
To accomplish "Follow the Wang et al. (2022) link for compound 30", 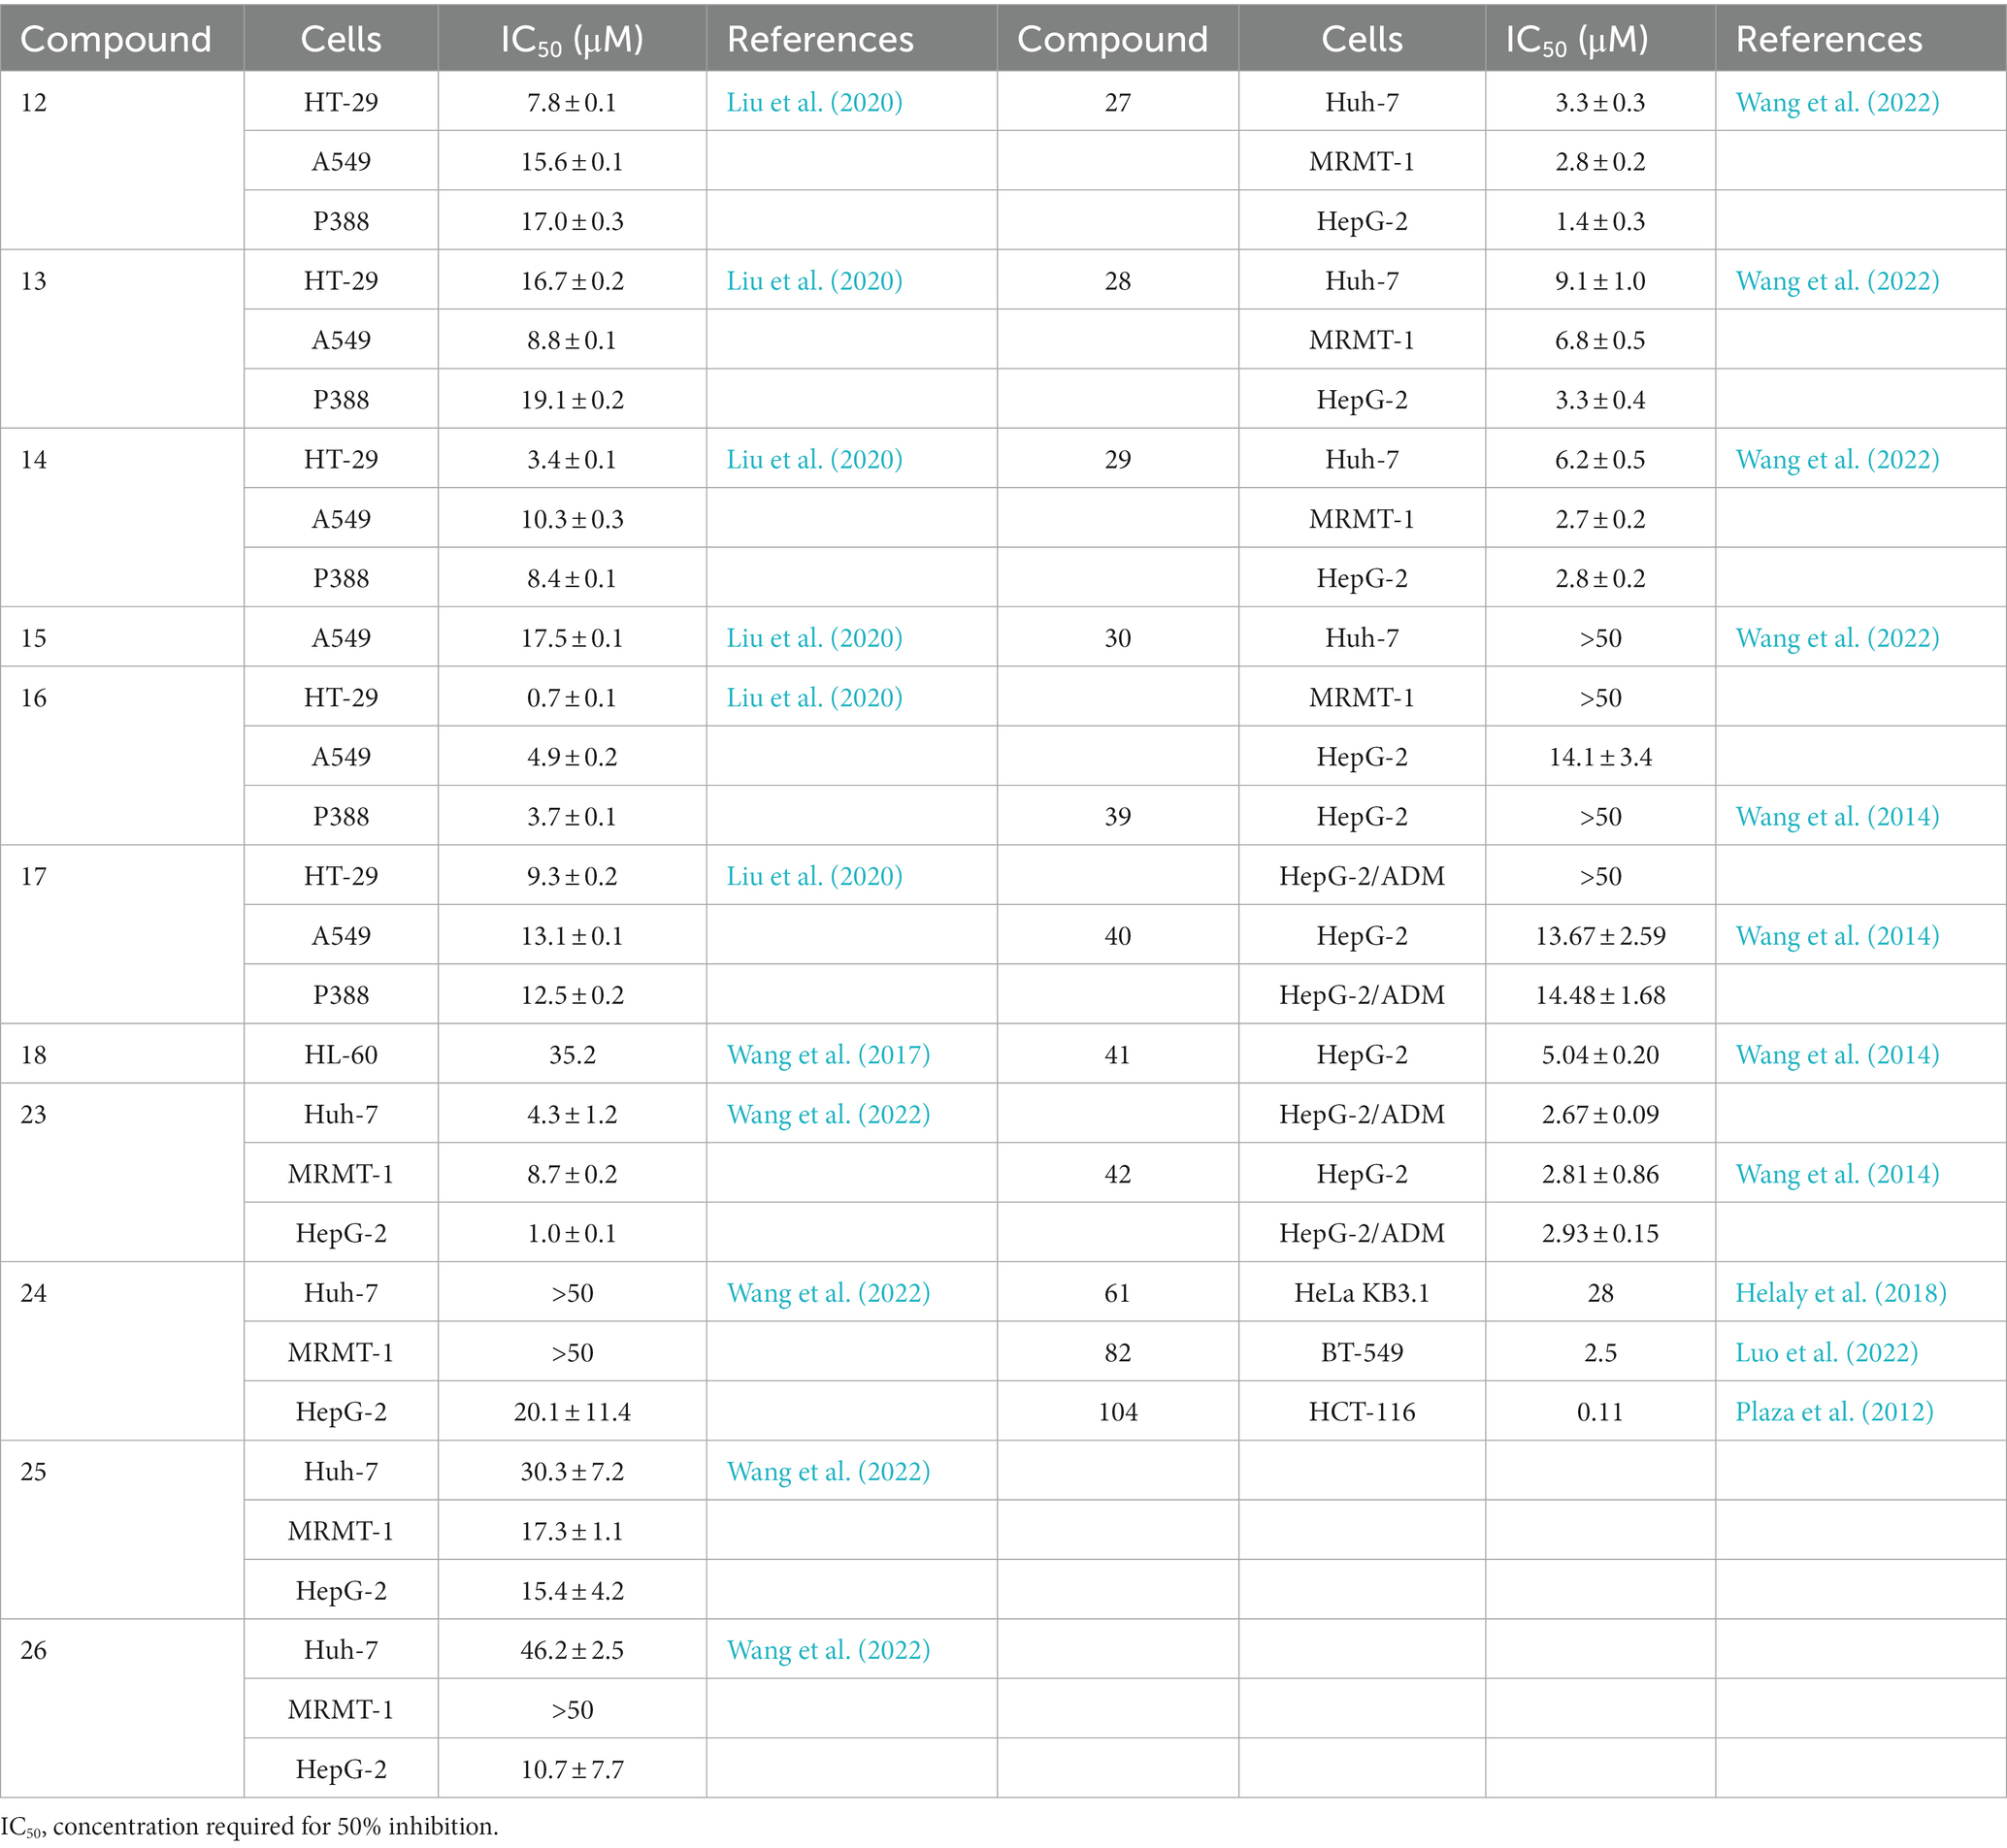I will point(1837,638).
